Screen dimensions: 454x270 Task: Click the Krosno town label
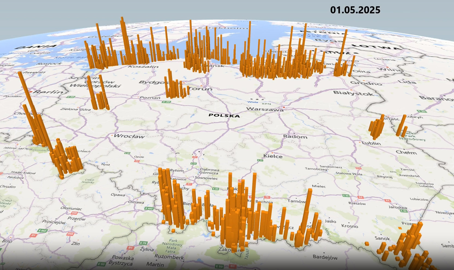[350, 226]
